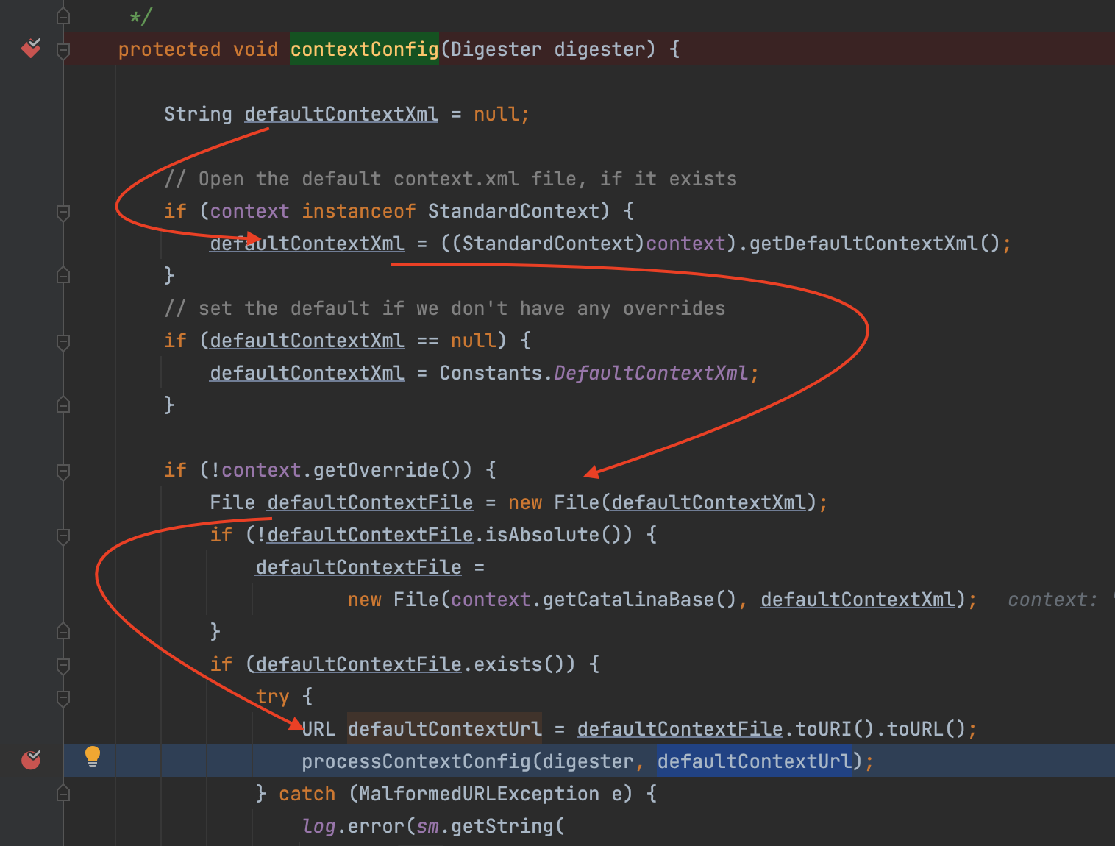Click the toURI() method call
Screen dimensions: 1115x846
[x=835, y=729]
